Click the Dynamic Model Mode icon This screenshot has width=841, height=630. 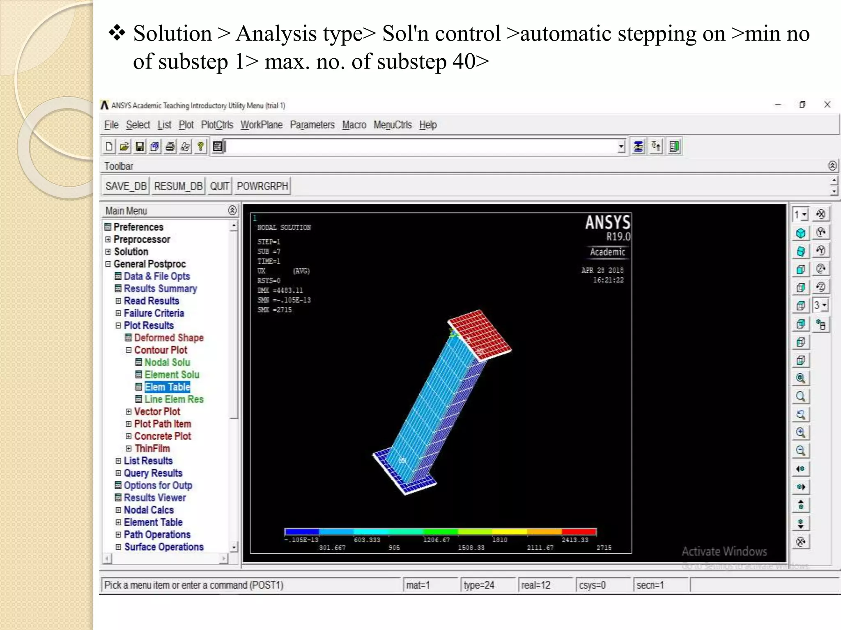click(821, 325)
